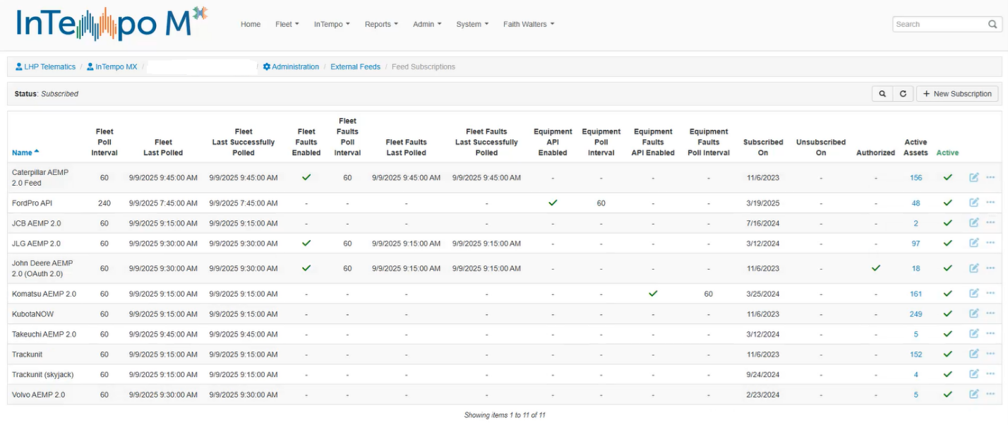Click Feed Subscriptions breadcrumb text
The image size is (1008, 425).
click(x=424, y=66)
